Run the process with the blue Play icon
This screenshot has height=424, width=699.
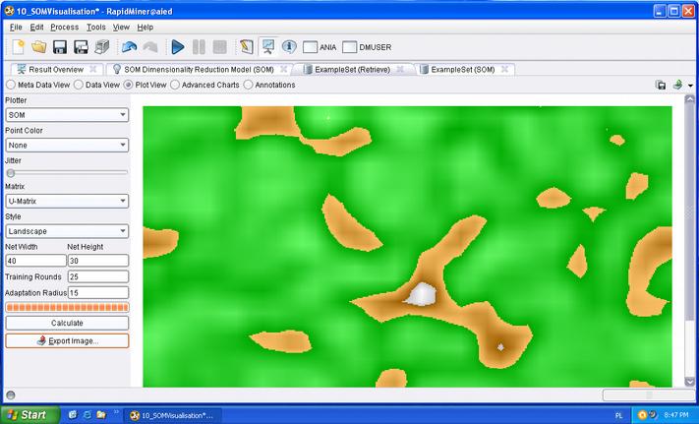(x=177, y=47)
